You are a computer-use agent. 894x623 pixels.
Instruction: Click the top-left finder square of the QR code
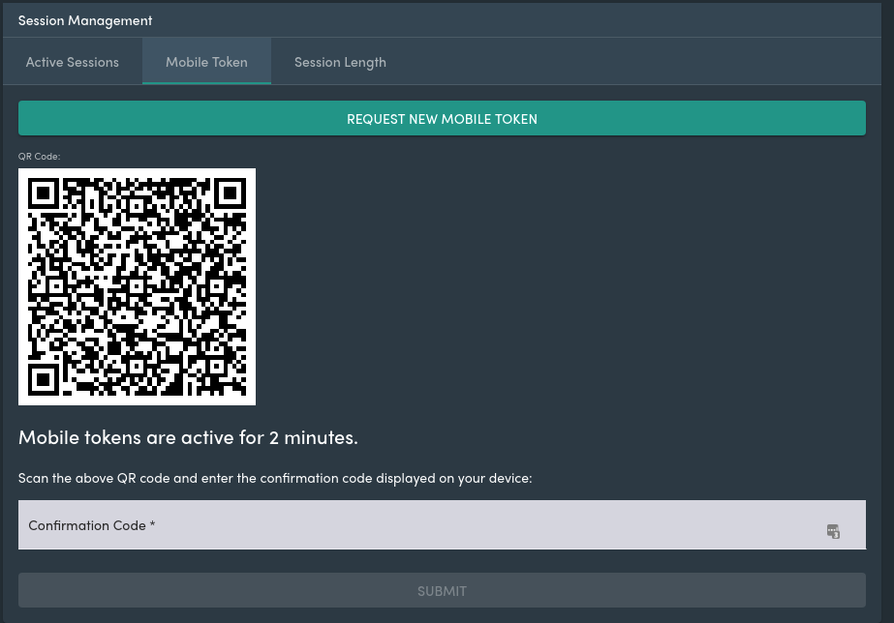pos(44,193)
